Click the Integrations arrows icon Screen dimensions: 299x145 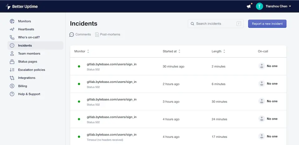(x=12, y=78)
